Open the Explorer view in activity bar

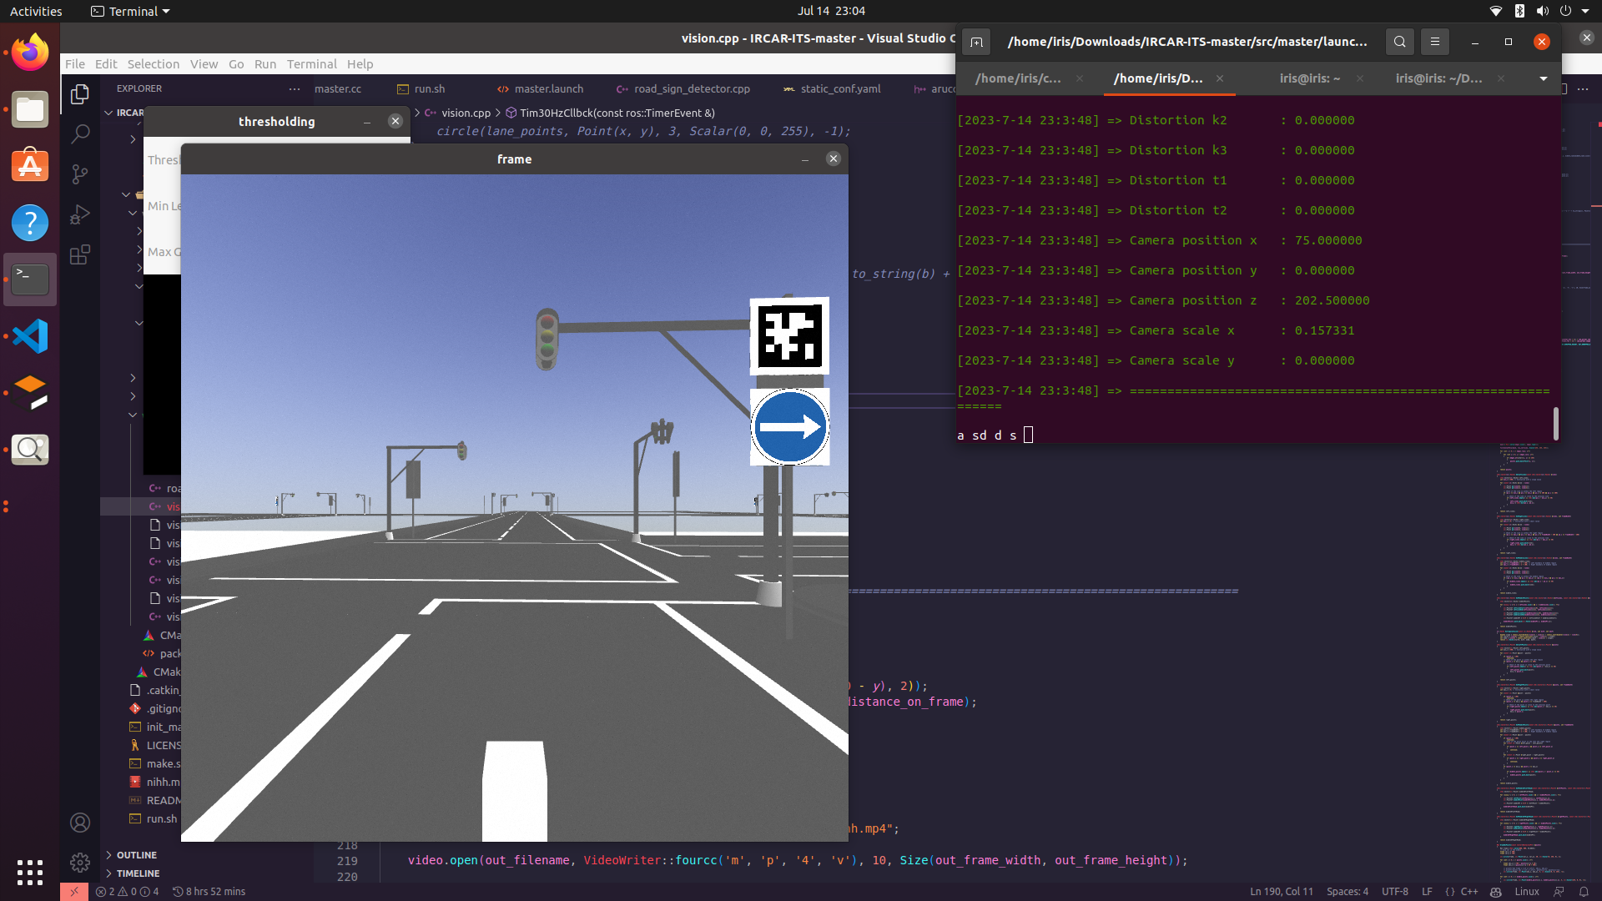tap(80, 94)
